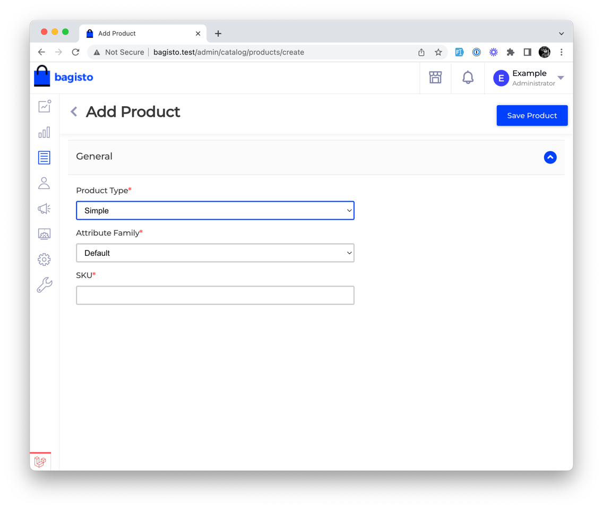The image size is (603, 510).
Task: Open the browser Extensions puzzle icon
Action: point(510,53)
